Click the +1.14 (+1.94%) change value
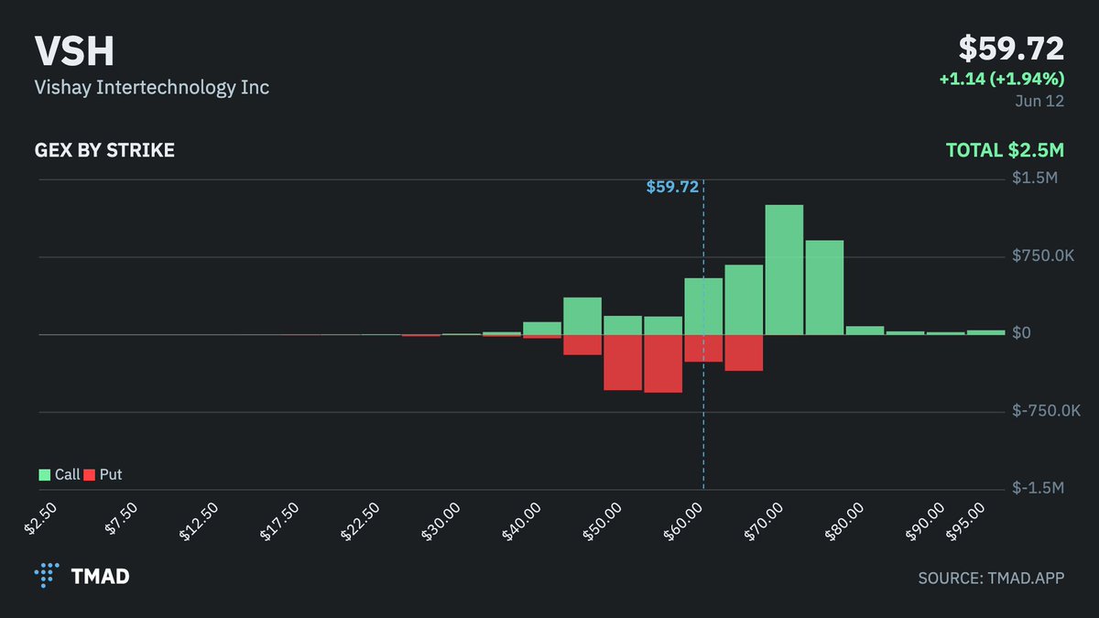The height and width of the screenshot is (618, 1099). 1002,79
